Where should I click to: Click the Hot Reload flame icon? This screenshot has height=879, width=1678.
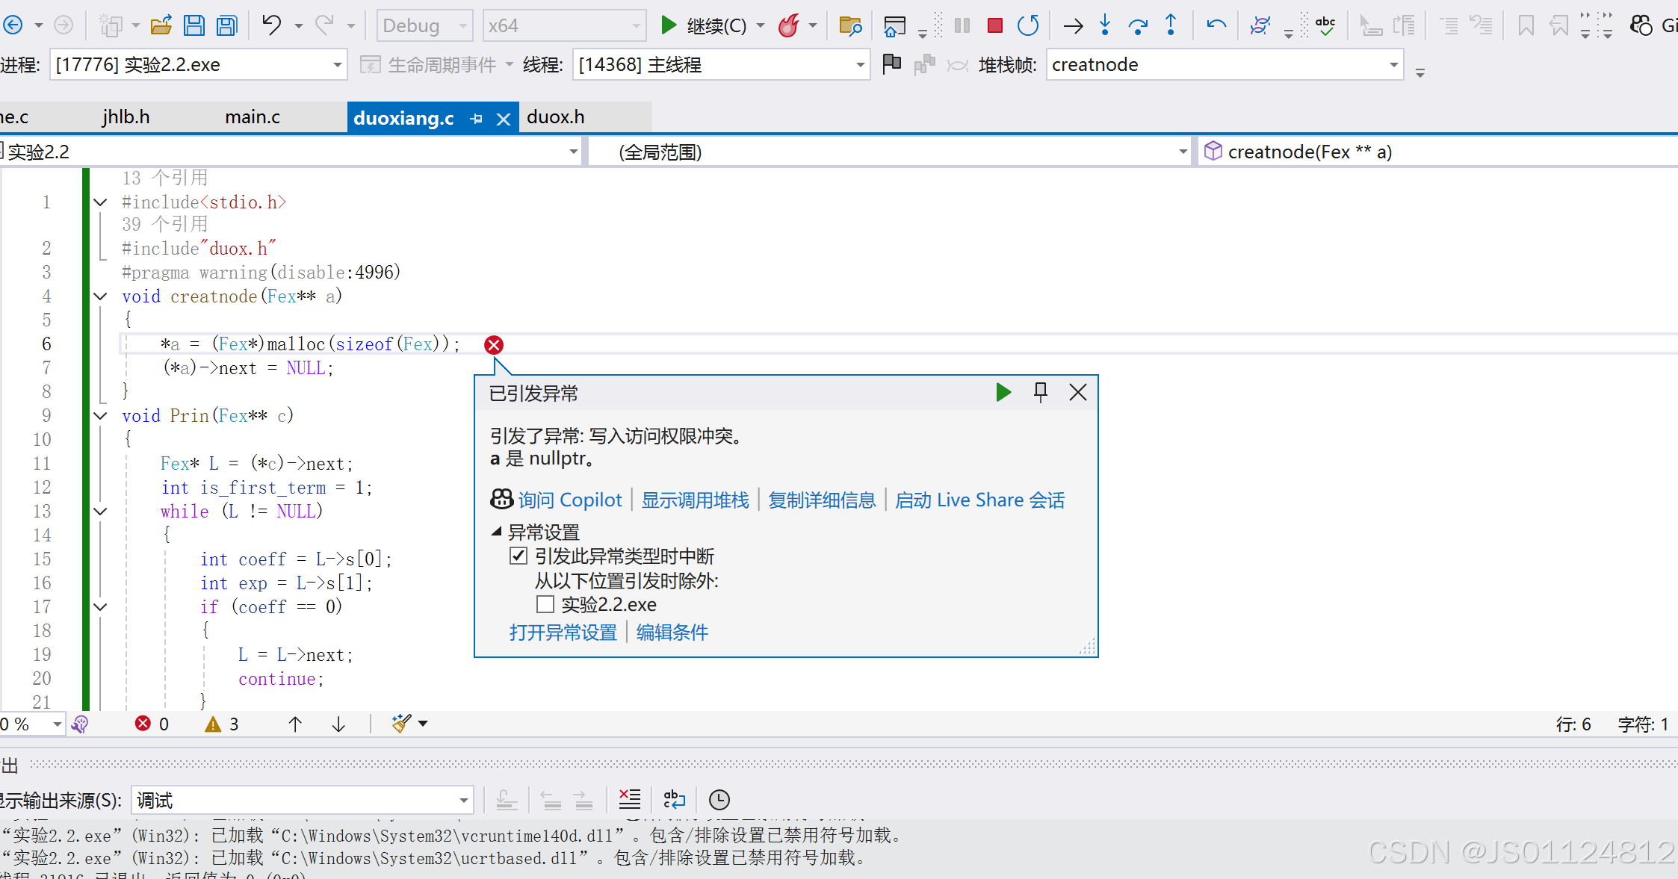pyautogui.click(x=788, y=25)
